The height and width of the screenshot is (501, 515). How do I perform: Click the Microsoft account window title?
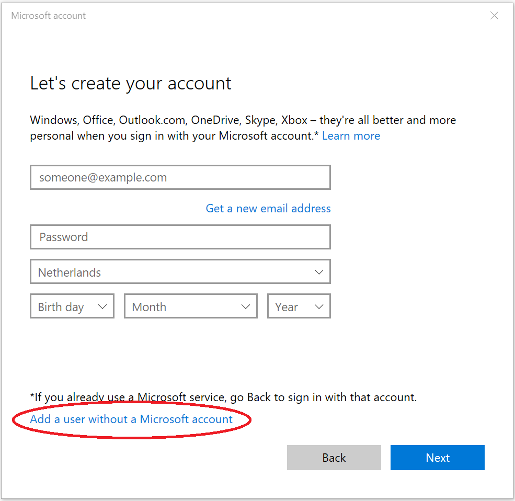[x=49, y=16]
